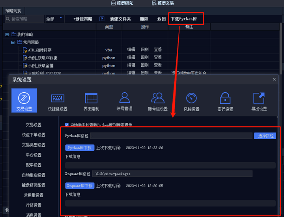Click the 操作 column header
This screenshot has height=217, width=284.
click(145, 27)
